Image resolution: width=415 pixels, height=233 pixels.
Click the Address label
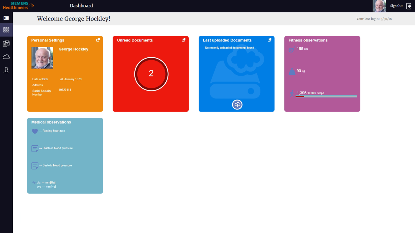[37, 85]
